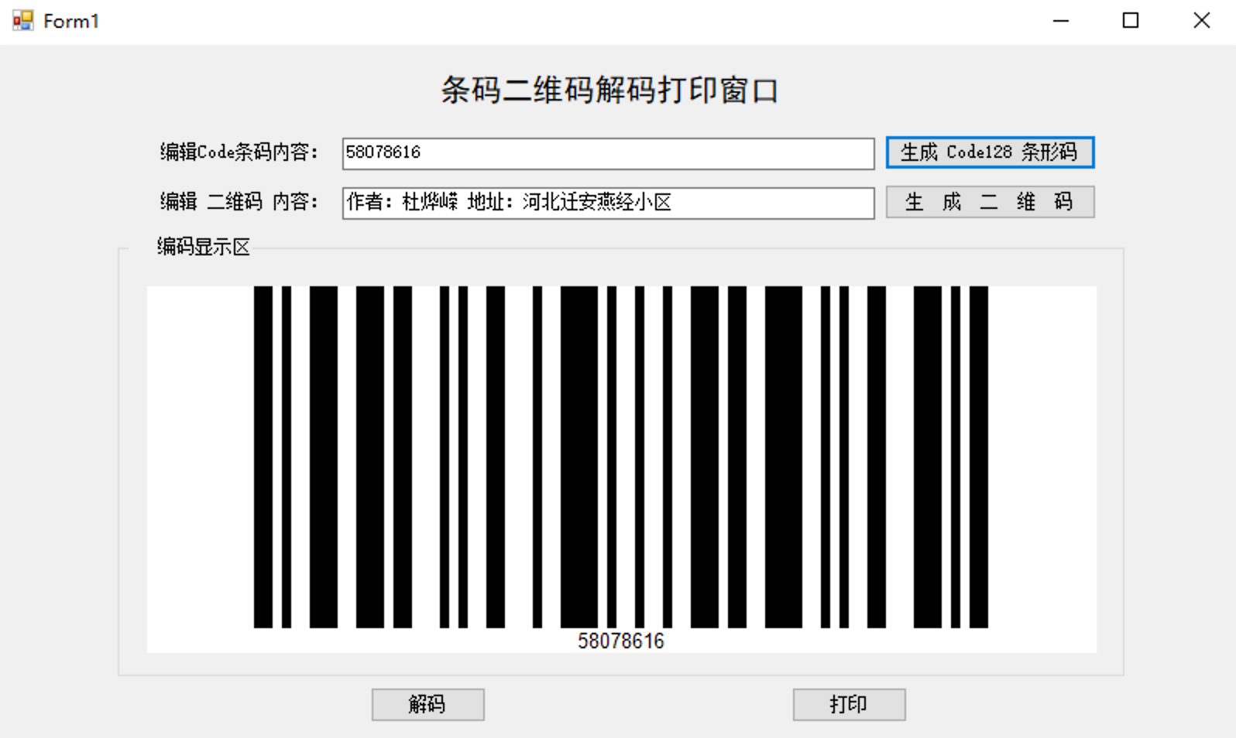Click the 编辑 二维码 内容 label
Screen dimensions: 1236x738
[x=239, y=202]
